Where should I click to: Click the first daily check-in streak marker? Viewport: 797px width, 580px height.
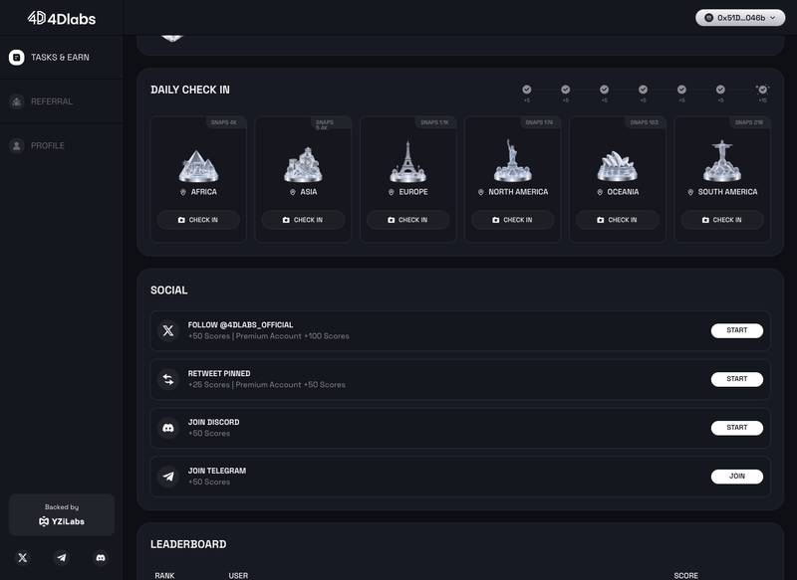coord(527,90)
